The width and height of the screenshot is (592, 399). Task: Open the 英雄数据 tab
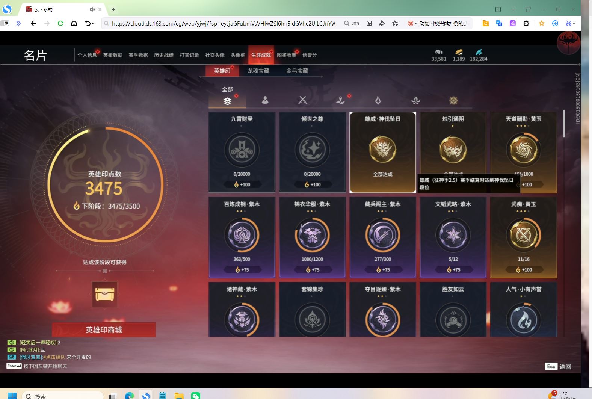113,55
